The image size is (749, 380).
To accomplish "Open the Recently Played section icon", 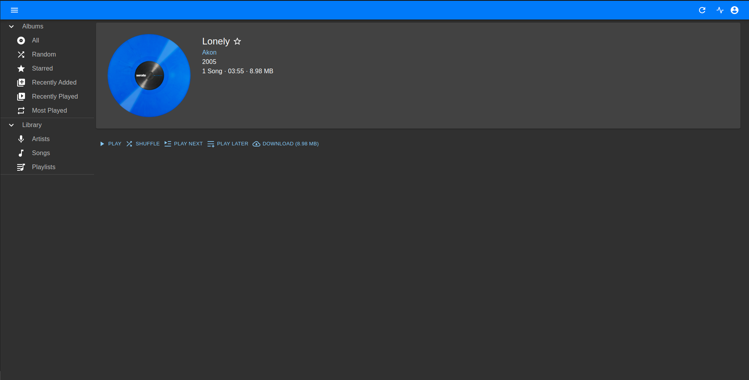I will (21, 96).
